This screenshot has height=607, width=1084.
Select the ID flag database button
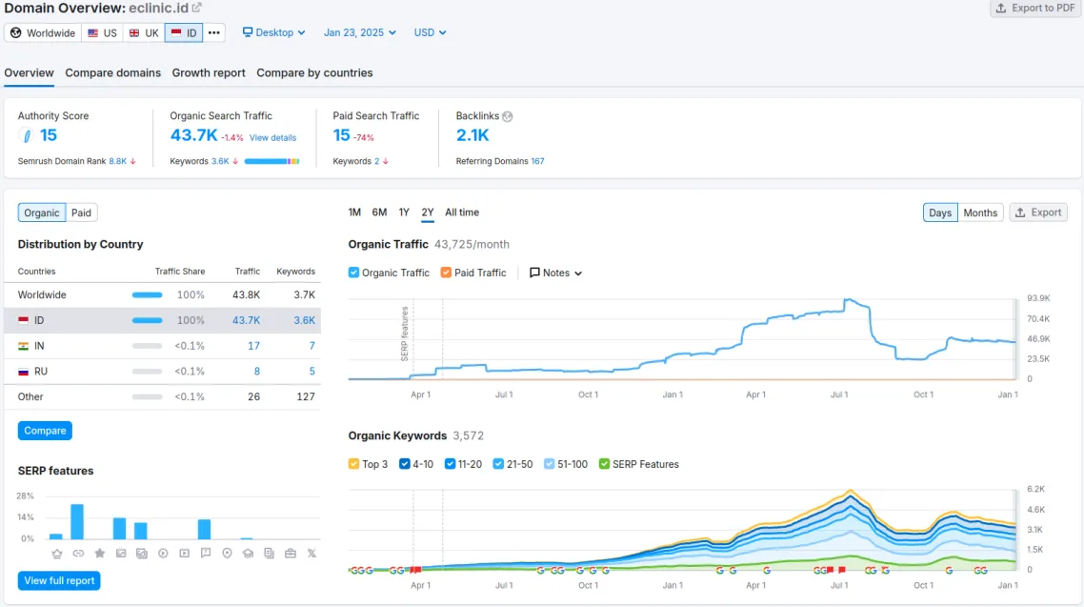click(x=184, y=32)
